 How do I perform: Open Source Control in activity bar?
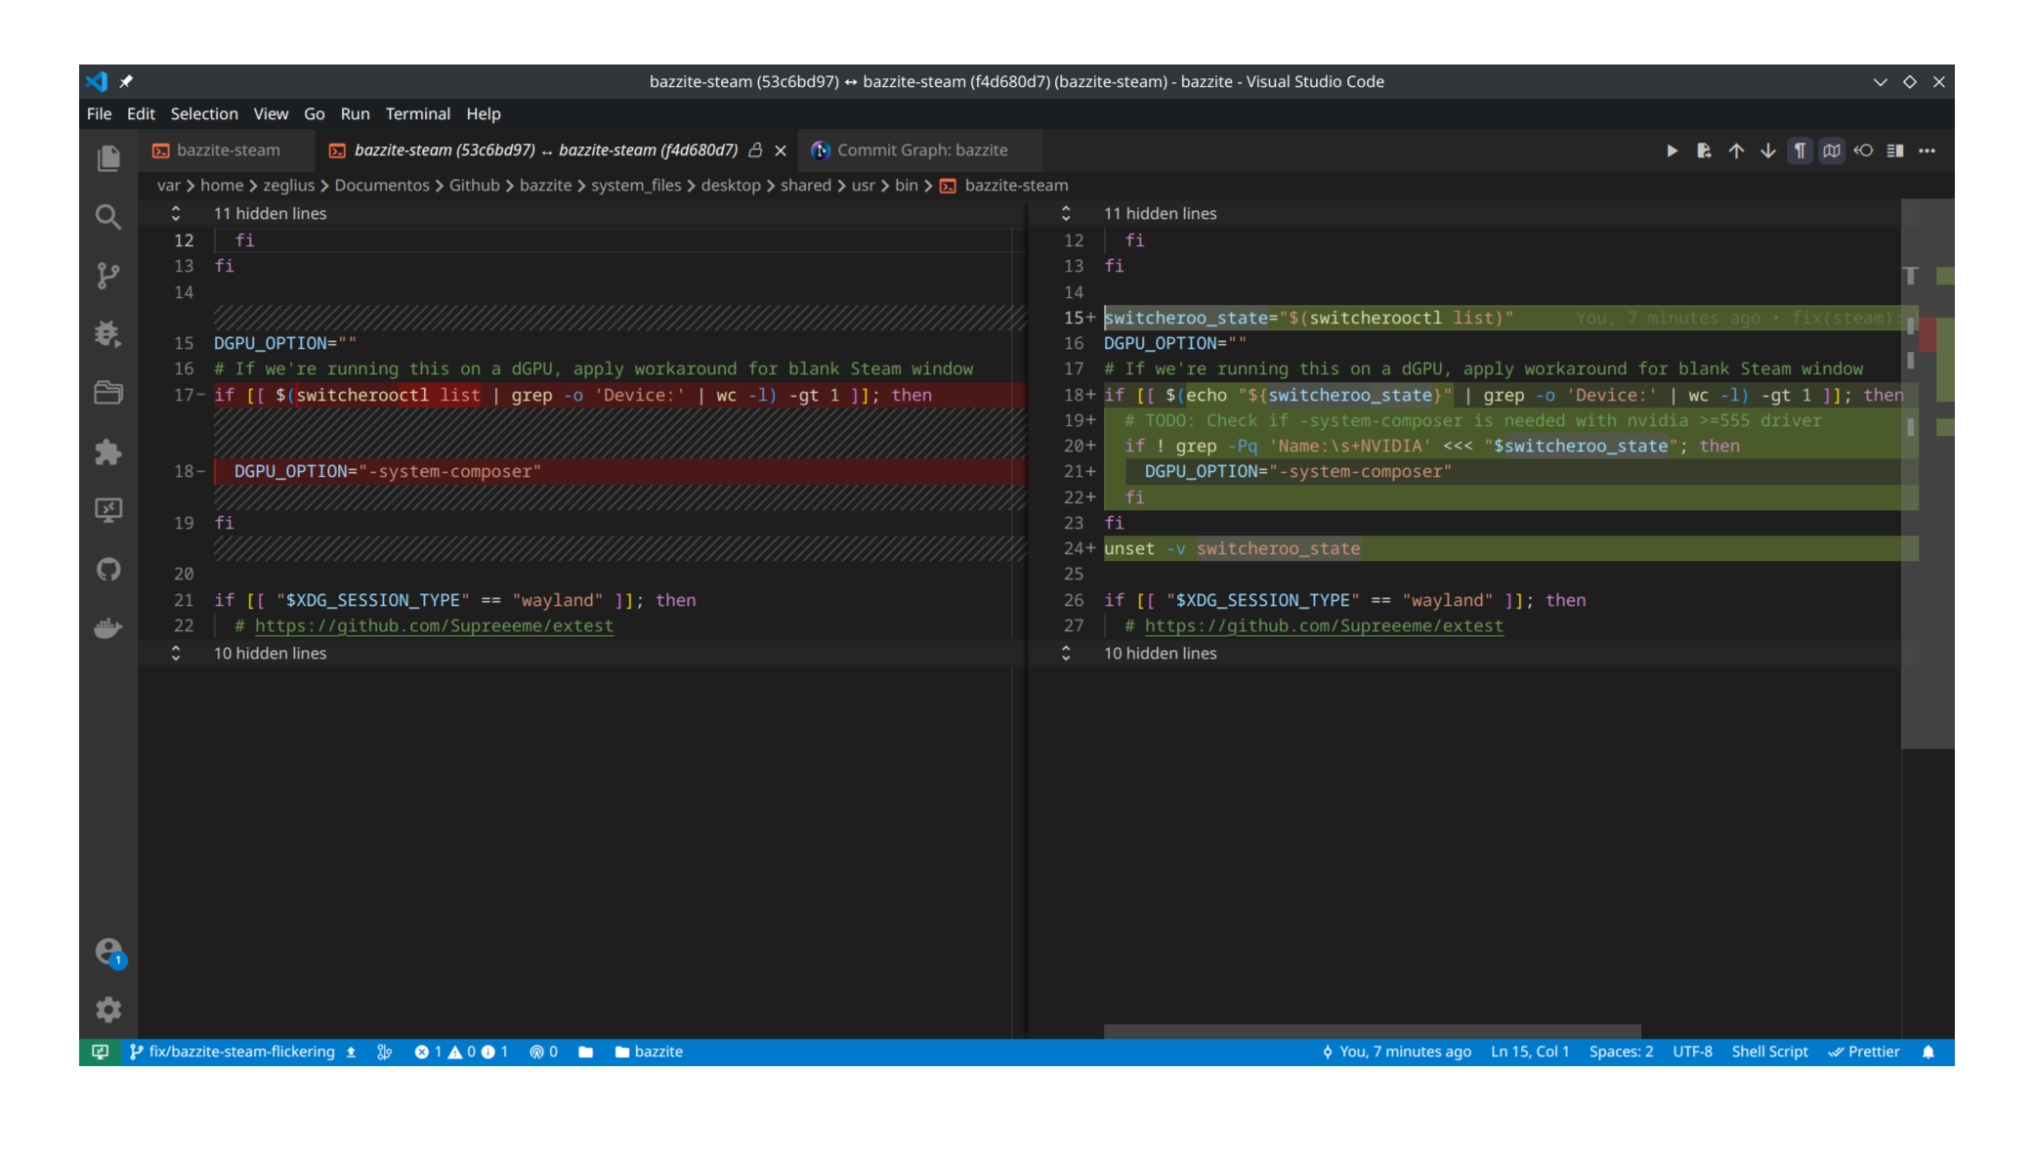pos(108,276)
